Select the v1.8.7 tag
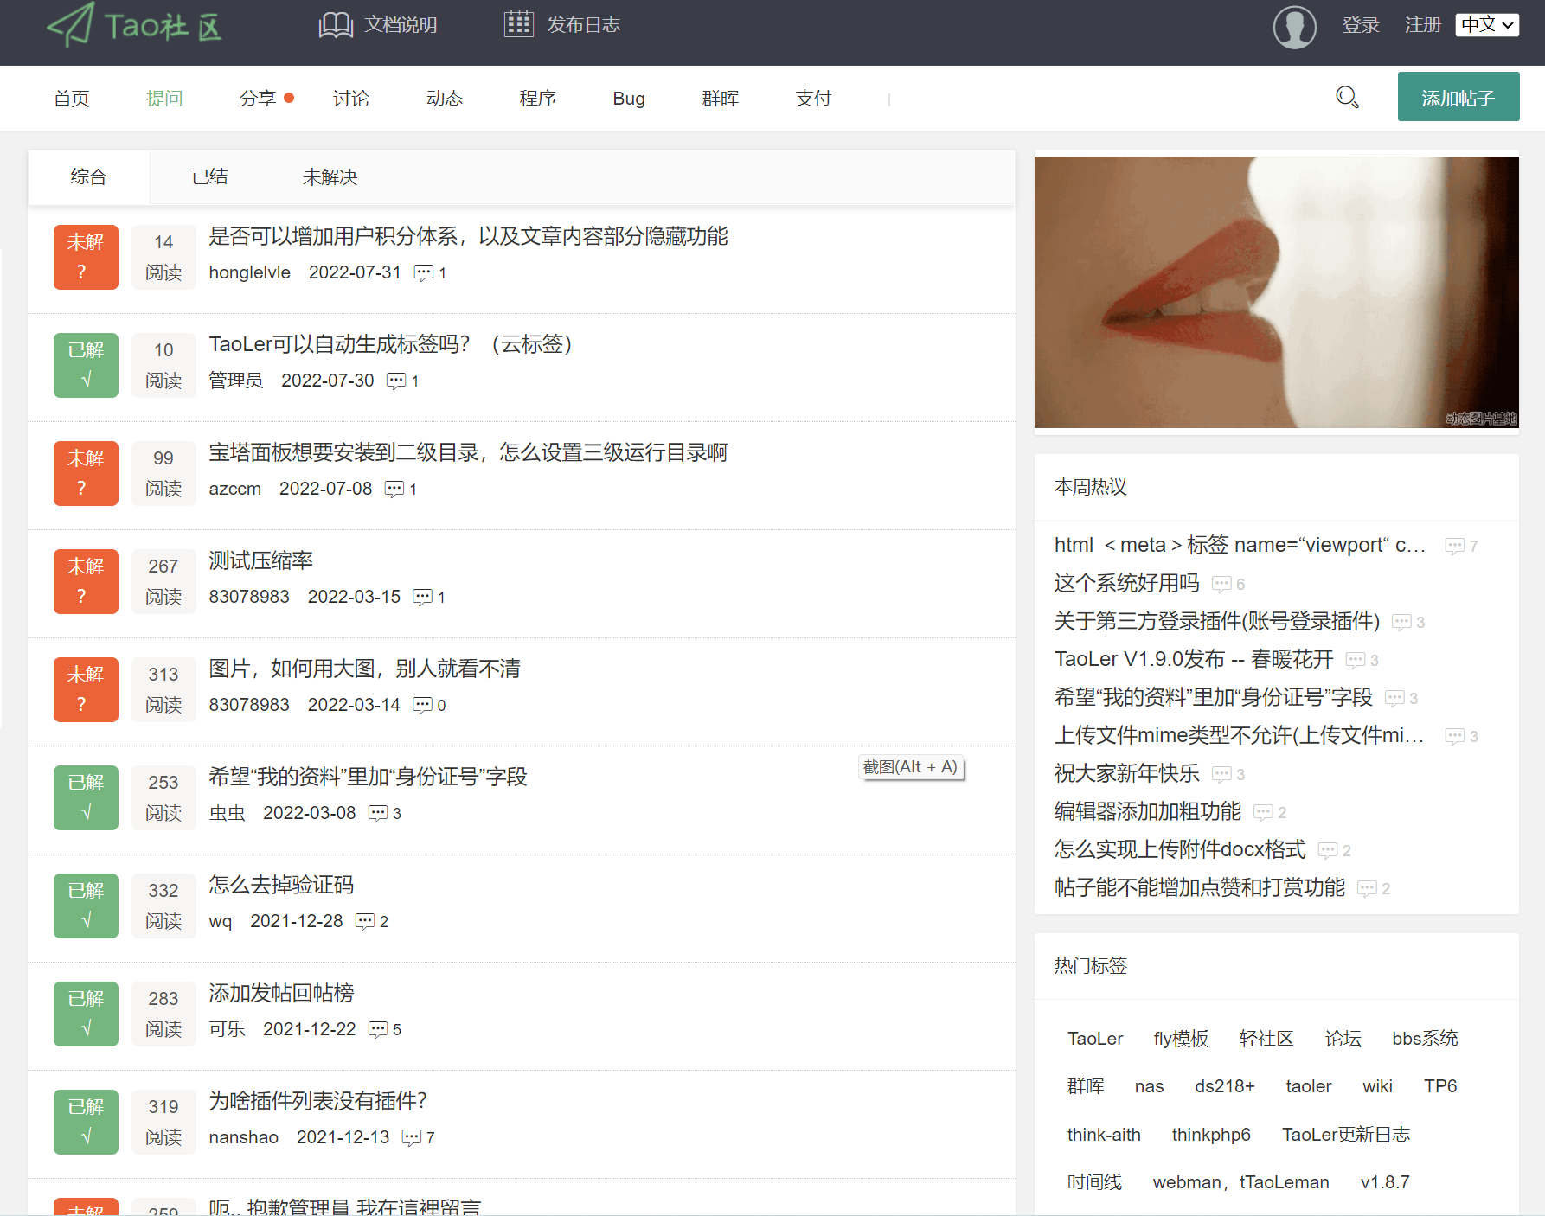The width and height of the screenshot is (1545, 1216). [x=1385, y=1182]
